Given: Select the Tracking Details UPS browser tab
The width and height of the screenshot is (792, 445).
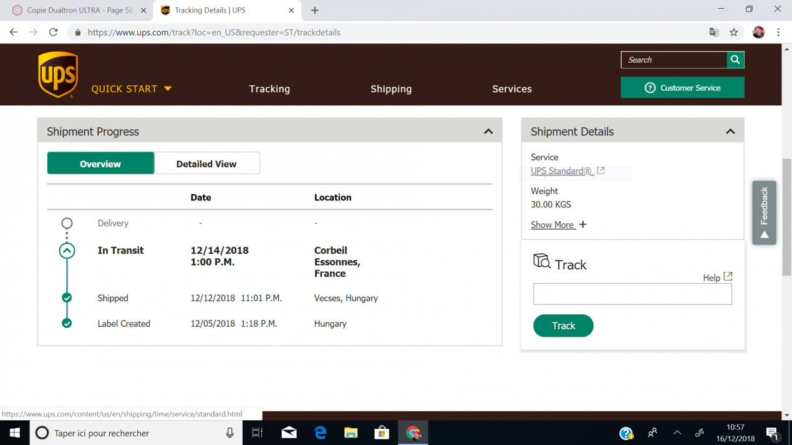Looking at the screenshot, I should pyautogui.click(x=226, y=11).
